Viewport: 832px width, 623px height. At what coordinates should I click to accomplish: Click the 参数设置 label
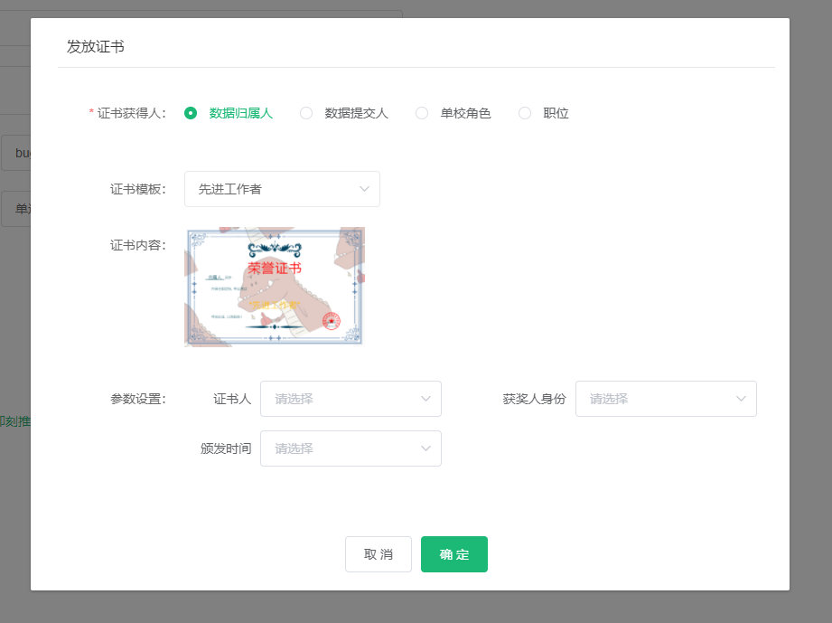click(x=138, y=399)
